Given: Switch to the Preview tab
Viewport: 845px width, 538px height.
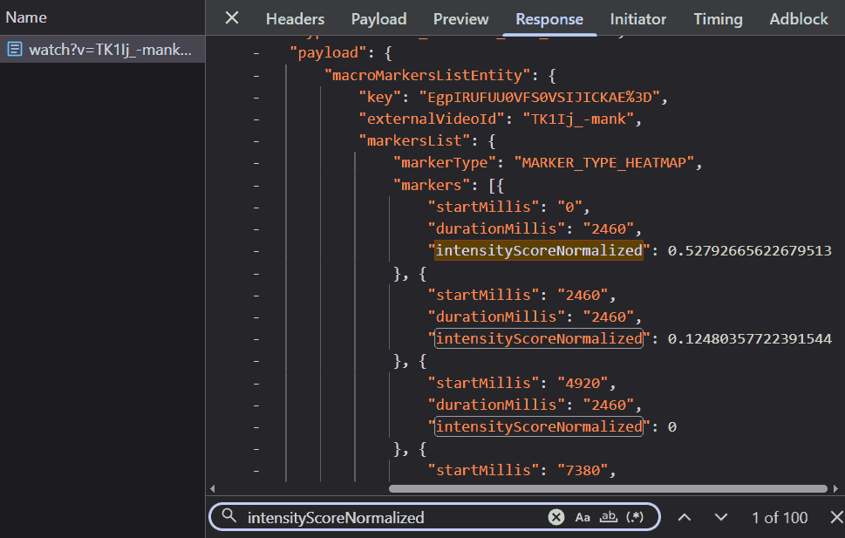Looking at the screenshot, I should (460, 18).
